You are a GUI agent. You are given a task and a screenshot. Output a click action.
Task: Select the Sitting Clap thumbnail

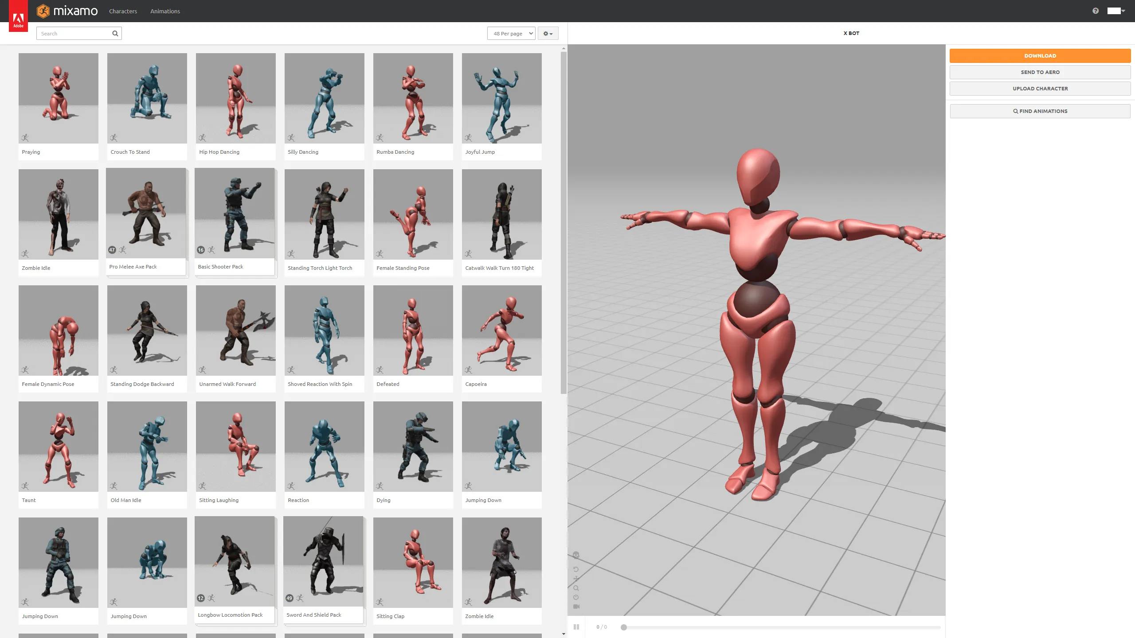[413, 563]
